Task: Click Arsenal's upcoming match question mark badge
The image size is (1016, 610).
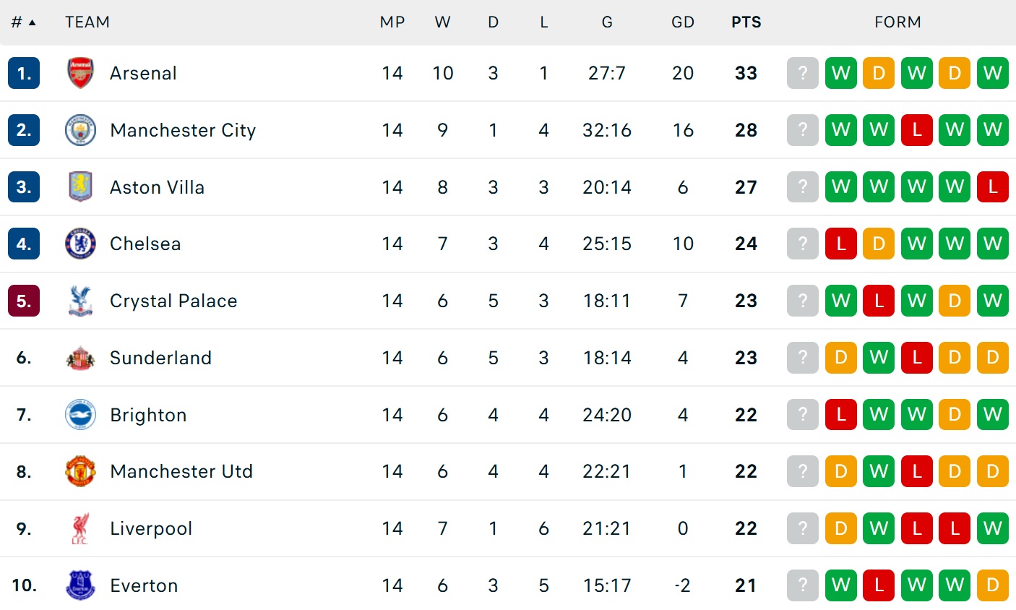Action: click(802, 73)
